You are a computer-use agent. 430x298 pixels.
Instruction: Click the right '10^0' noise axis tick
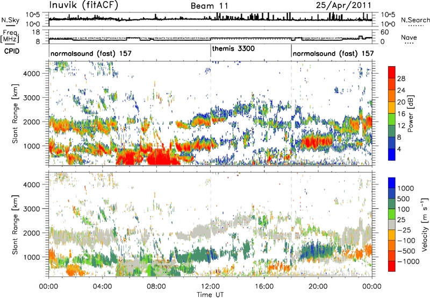click(388, 24)
